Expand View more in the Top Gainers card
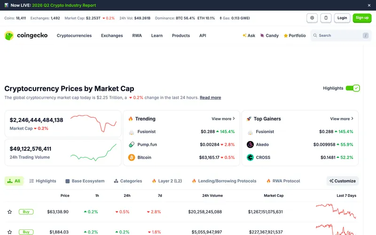 [x=342, y=119]
